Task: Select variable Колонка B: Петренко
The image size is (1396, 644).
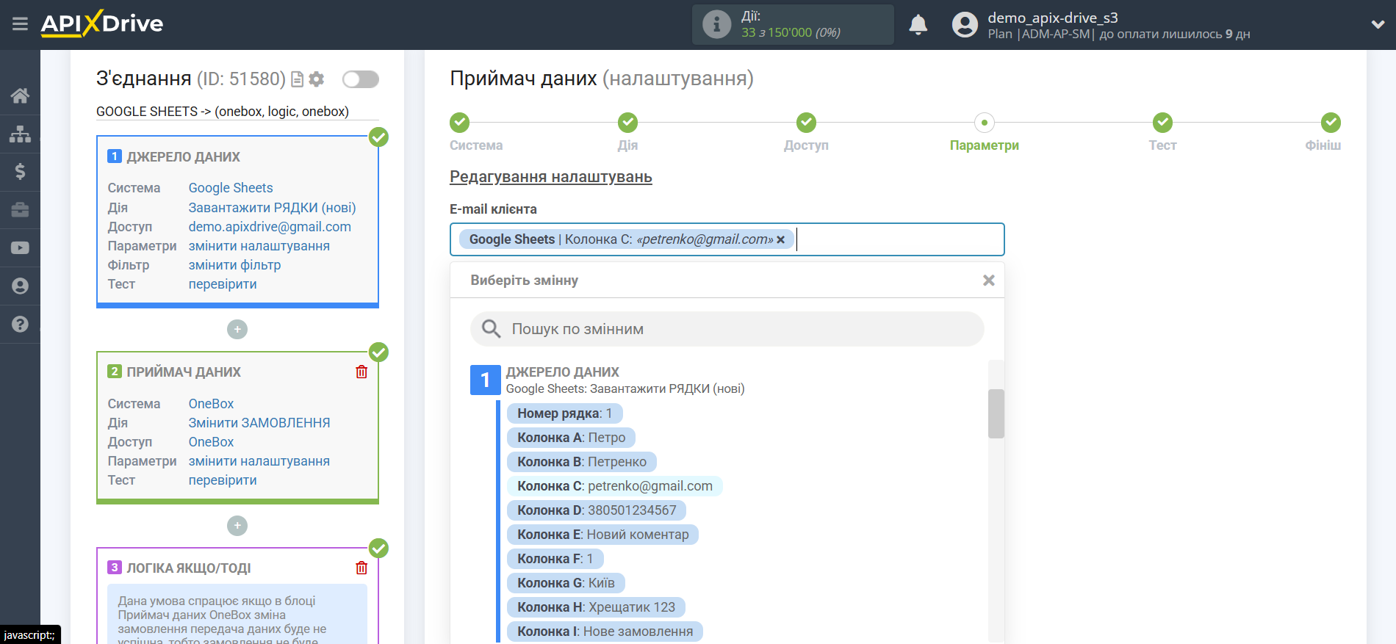Action: point(582,462)
